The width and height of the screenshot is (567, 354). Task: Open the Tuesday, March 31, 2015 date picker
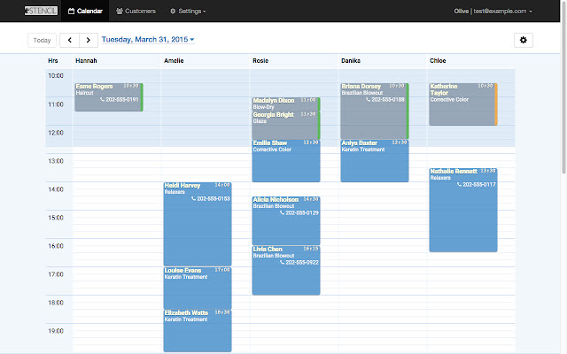tap(148, 39)
